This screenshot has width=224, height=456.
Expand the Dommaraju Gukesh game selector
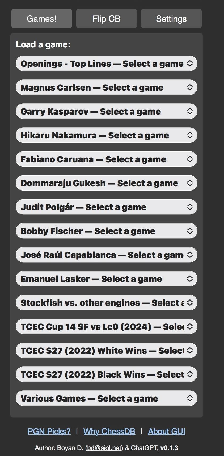[106, 183]
